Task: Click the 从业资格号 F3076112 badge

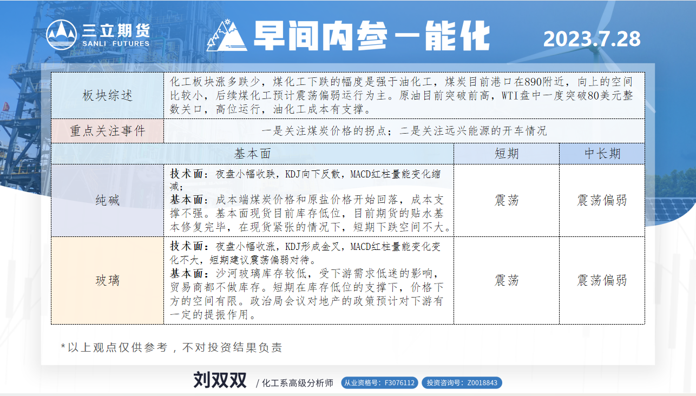Action: click(379, 383)
